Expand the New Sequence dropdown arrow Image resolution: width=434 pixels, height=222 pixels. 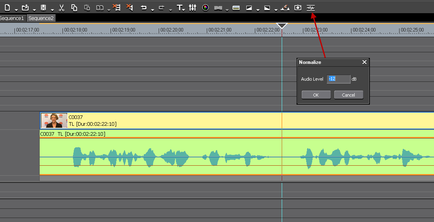tap(16, 10)
